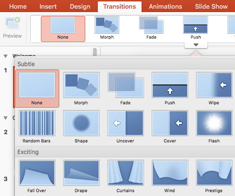Viewport: 235px width, 196px height.
Task: Apply the Flash transition
Action: click(214, 126)
